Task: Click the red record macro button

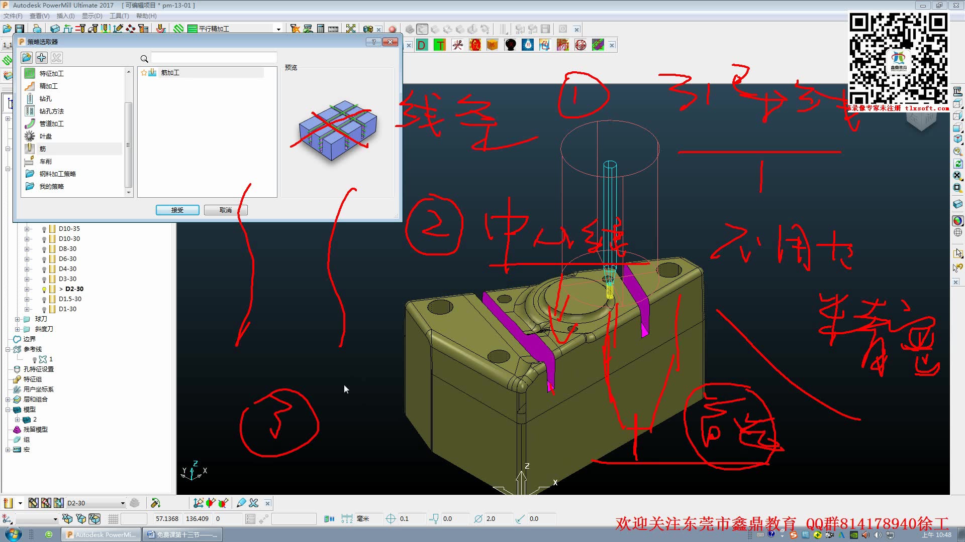Action: [393, 29]
